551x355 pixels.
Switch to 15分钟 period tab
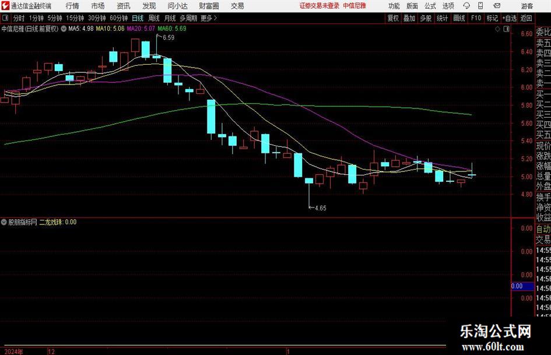[x=75, y=18]
